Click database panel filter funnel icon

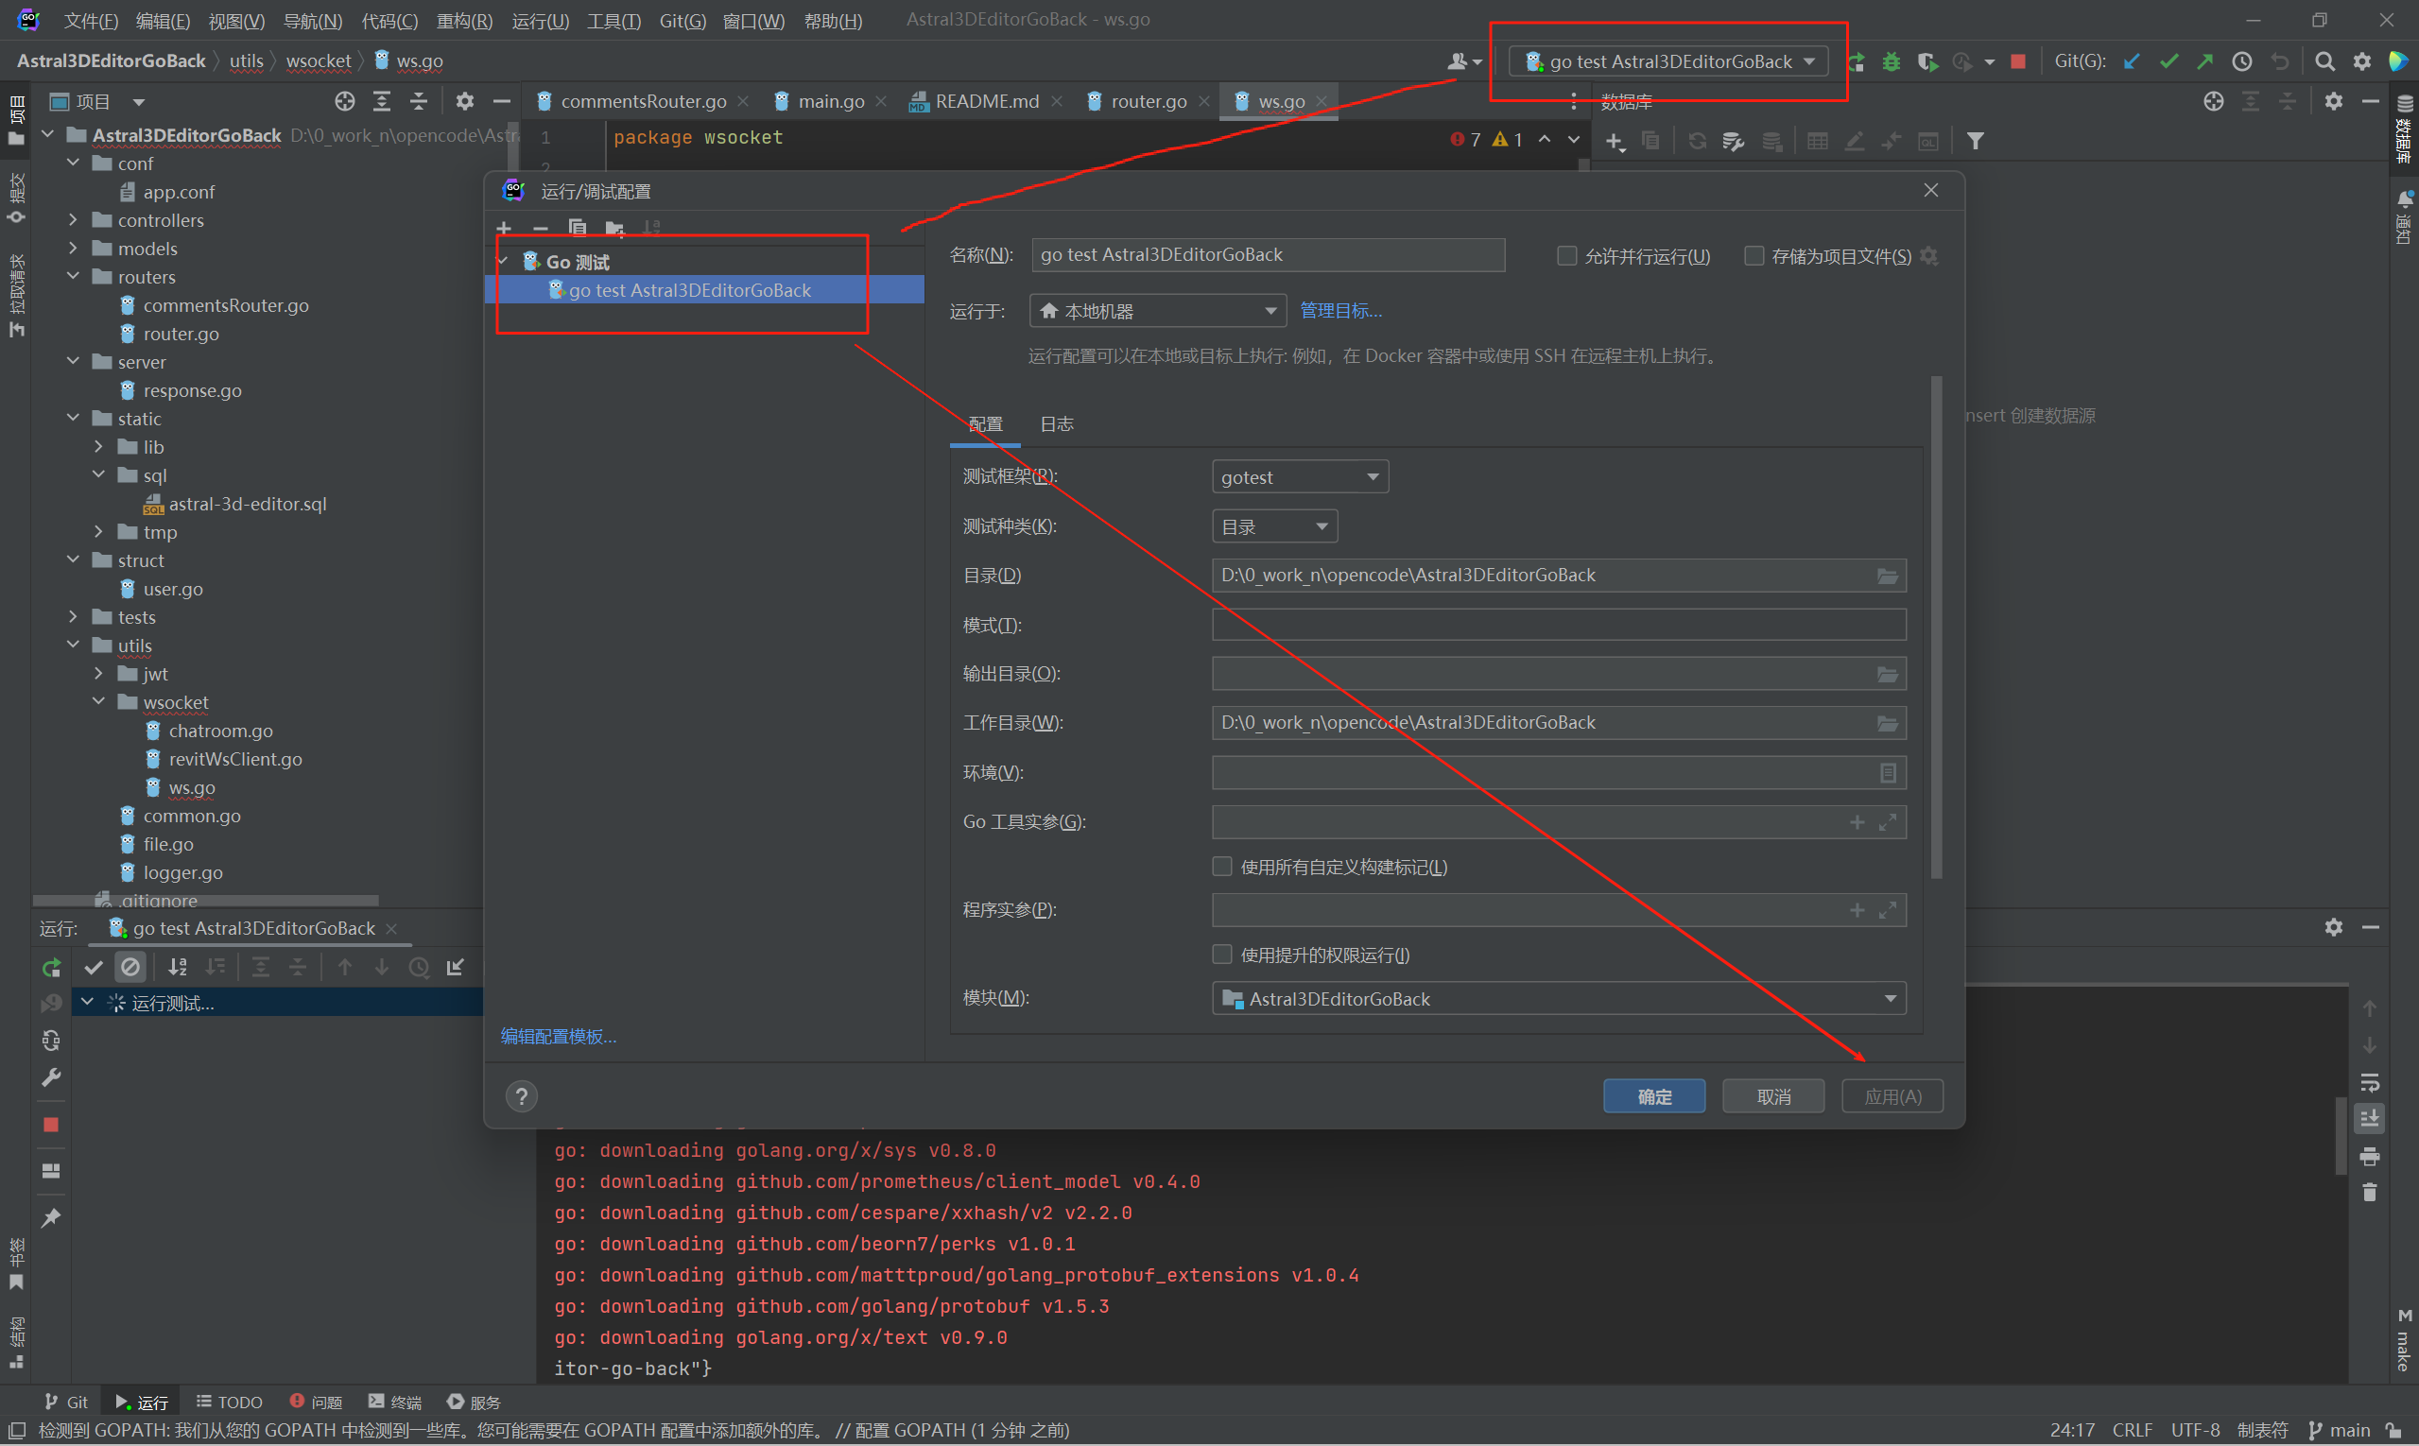coord(1976,141)
